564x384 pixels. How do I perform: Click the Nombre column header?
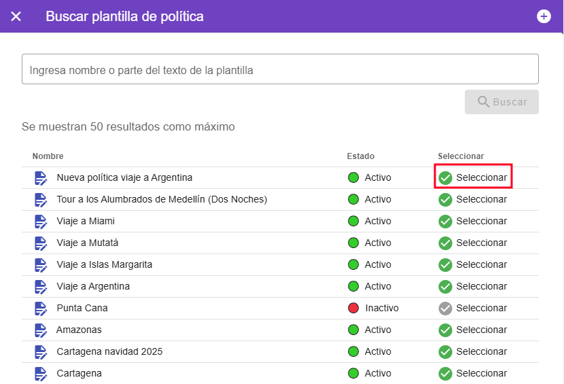click(x=48, y=156)
